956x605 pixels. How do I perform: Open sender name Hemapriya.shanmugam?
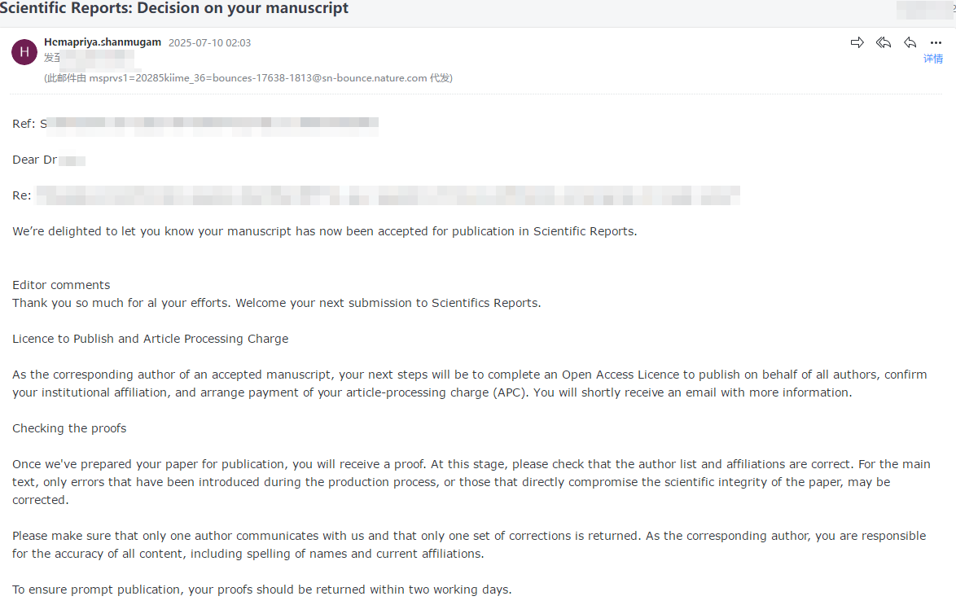pos(103,42)
